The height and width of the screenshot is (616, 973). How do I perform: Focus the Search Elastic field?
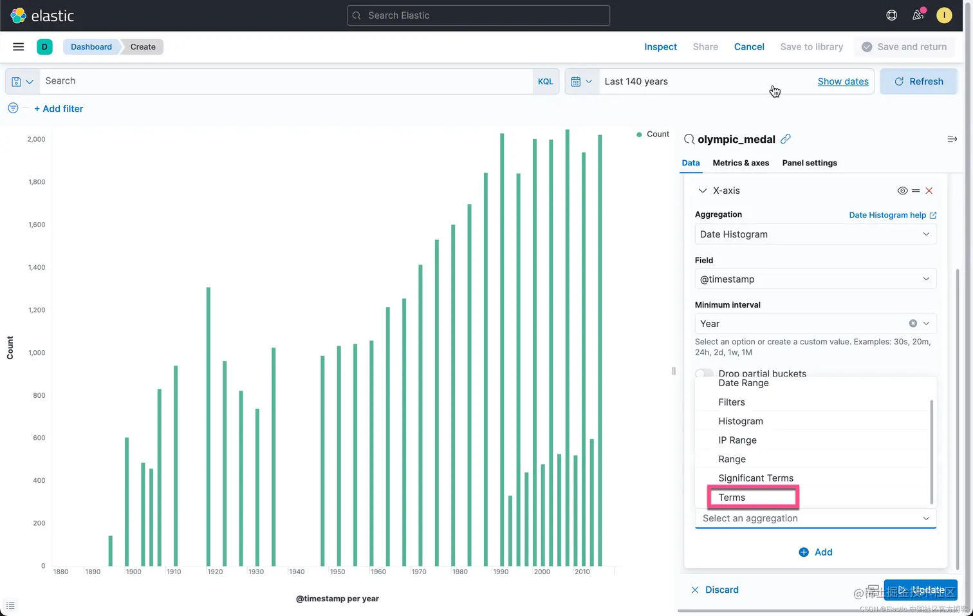pos(479,15)
